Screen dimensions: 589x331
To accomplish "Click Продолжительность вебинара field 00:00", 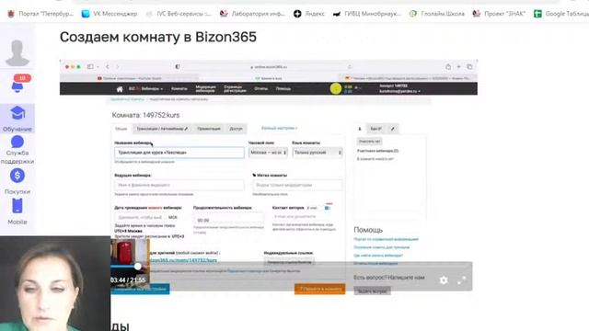I will click(x=228, y=221).
